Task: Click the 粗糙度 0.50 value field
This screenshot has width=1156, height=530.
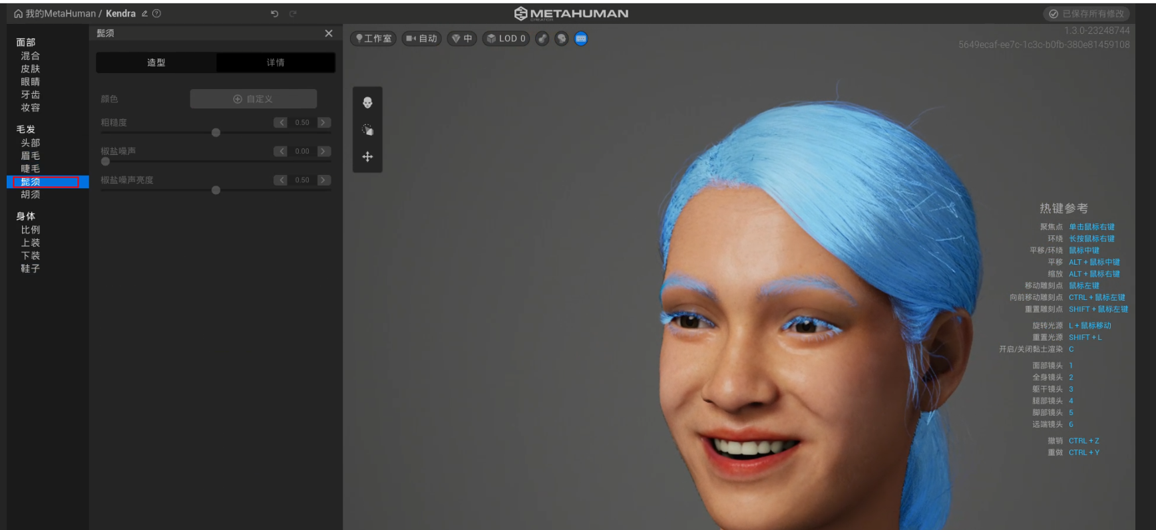Action: click(302, 122)
